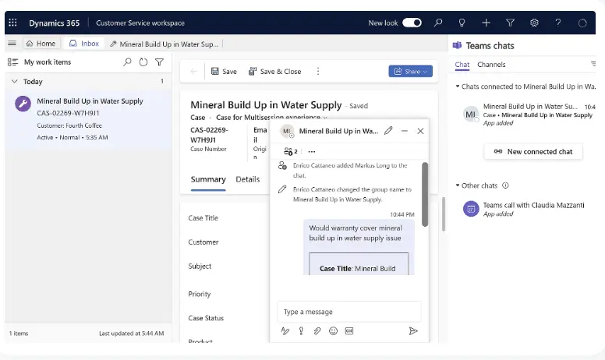Image resolution: width=605 pixels, height=360 pixels.
Task: Click the Case Title message card in chat
Action: [x=359, y=264]
